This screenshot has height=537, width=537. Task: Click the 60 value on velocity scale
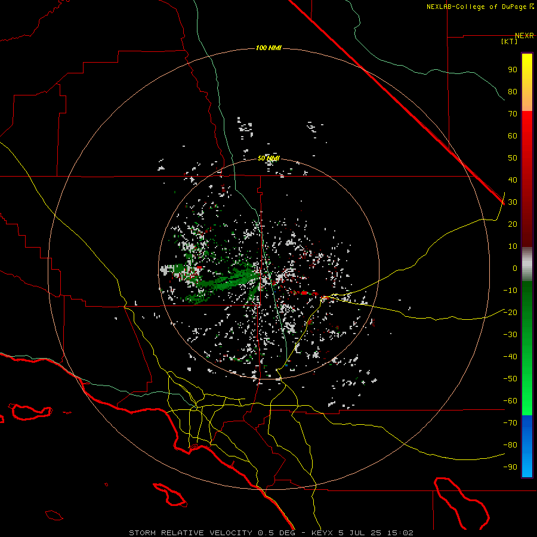(x=513, y=135)
